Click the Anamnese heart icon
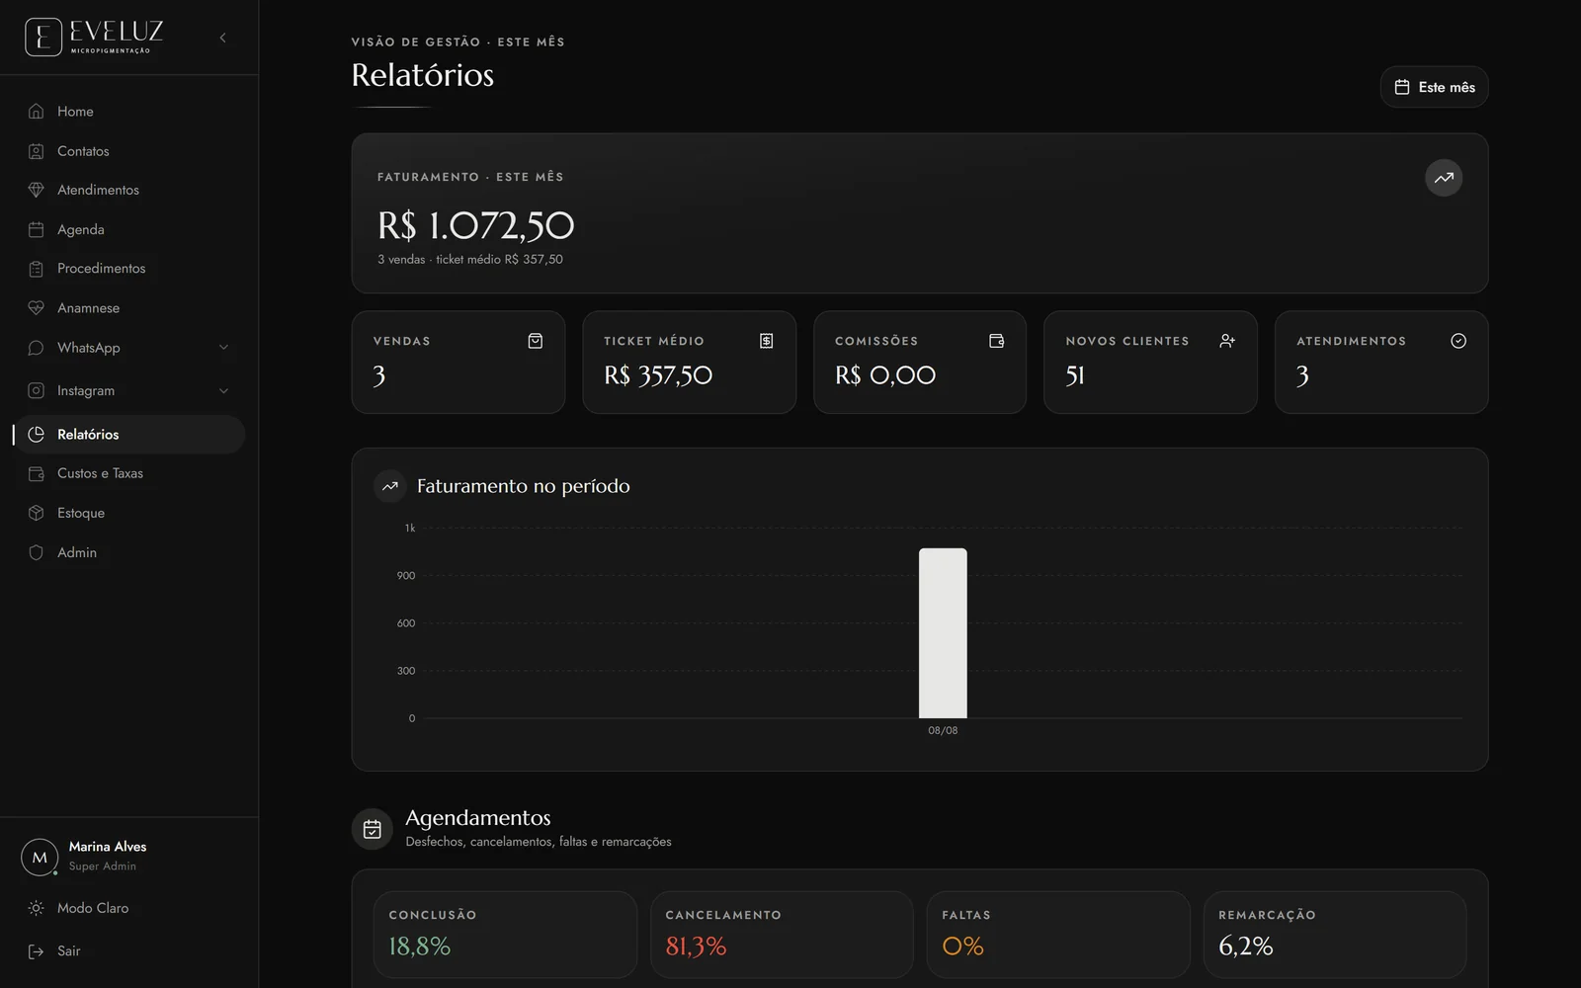 tap(37, 308)
